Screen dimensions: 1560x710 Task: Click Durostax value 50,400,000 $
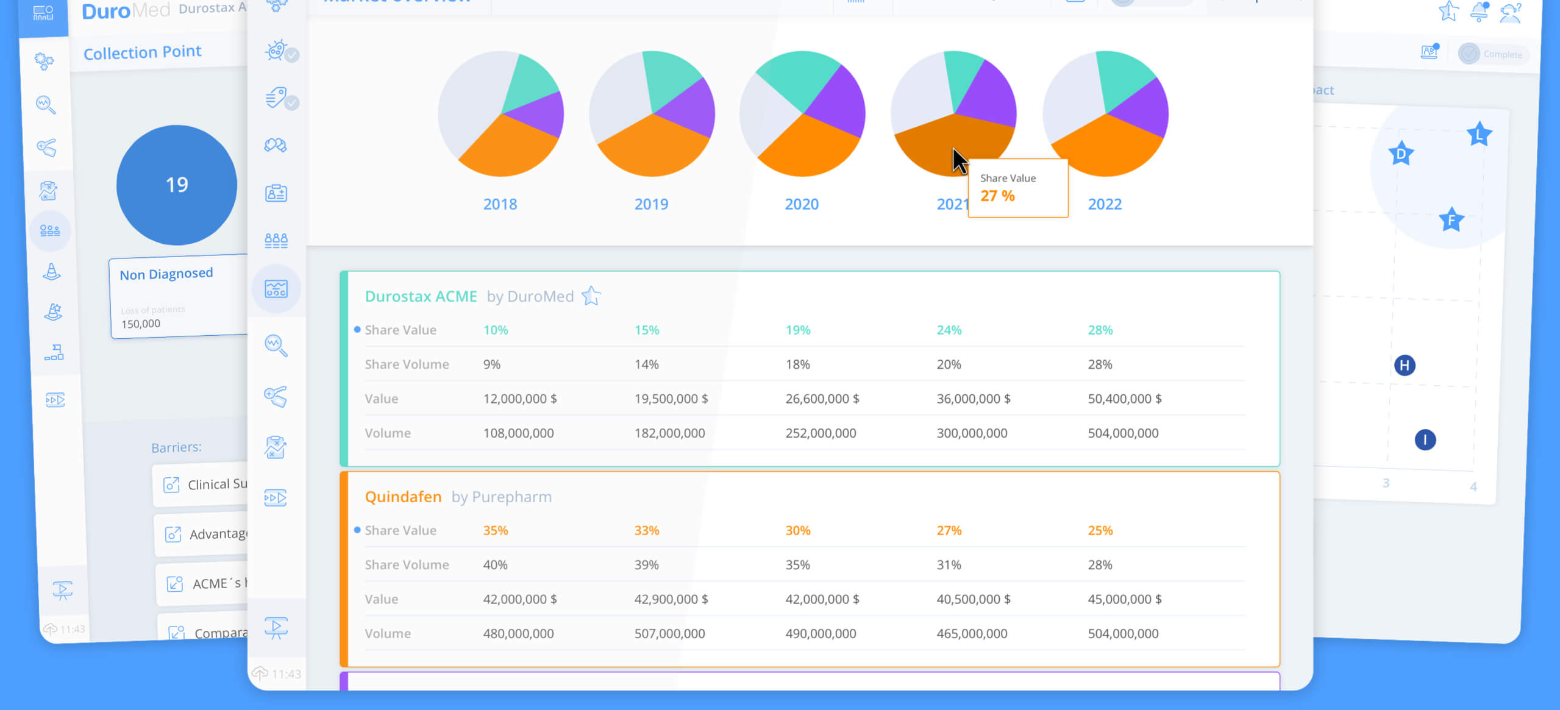tap(1125, 399)
